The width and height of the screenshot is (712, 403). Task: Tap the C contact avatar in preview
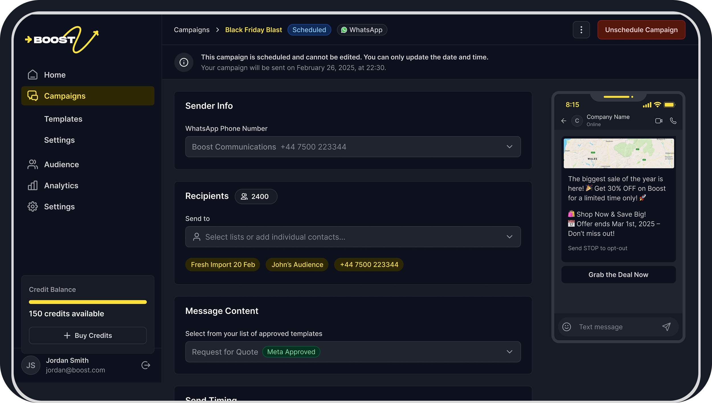point(577,121)
